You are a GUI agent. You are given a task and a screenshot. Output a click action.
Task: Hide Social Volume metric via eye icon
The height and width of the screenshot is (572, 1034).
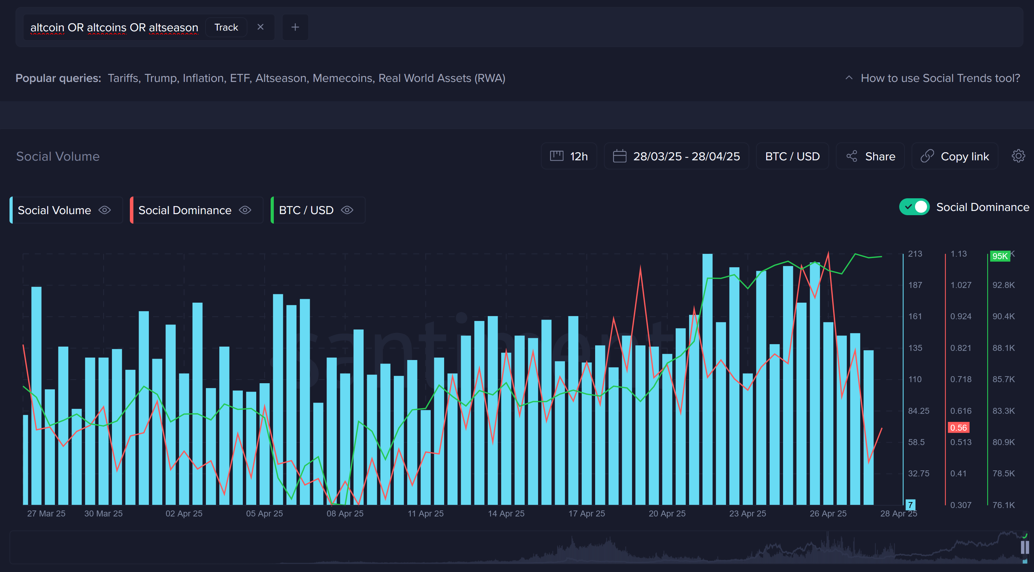[x=105, y=210]
